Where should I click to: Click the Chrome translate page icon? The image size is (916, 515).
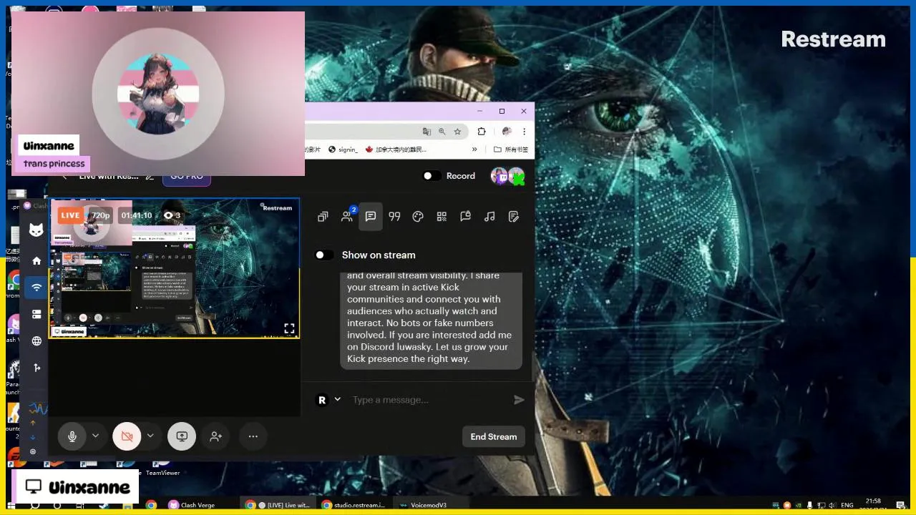[x=427, y=132]
